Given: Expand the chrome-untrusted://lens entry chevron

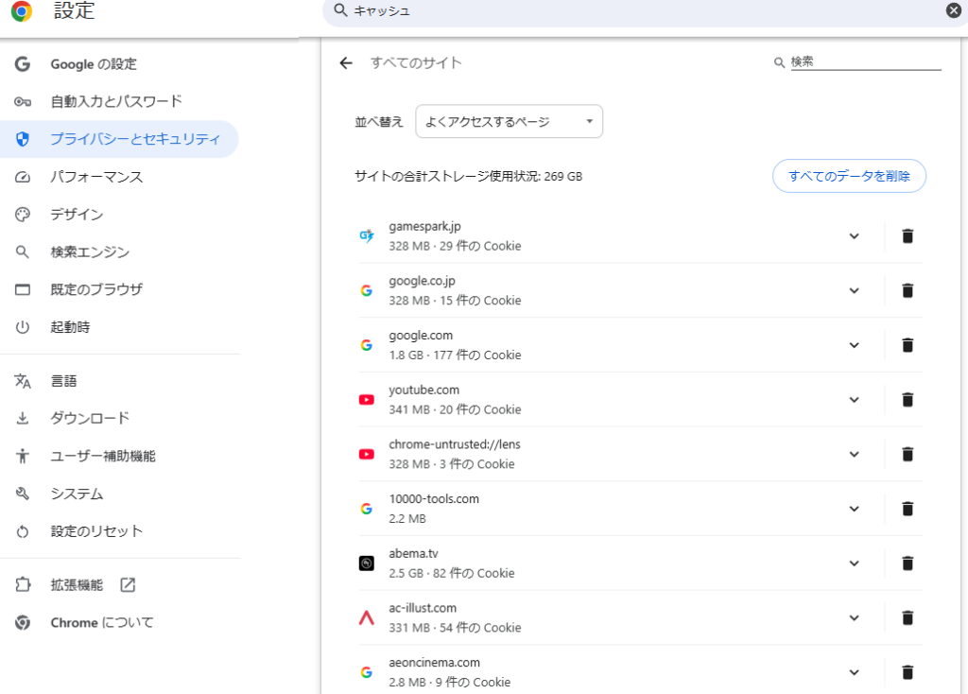Looking at the screenshot, I should [x=855, y=454].
